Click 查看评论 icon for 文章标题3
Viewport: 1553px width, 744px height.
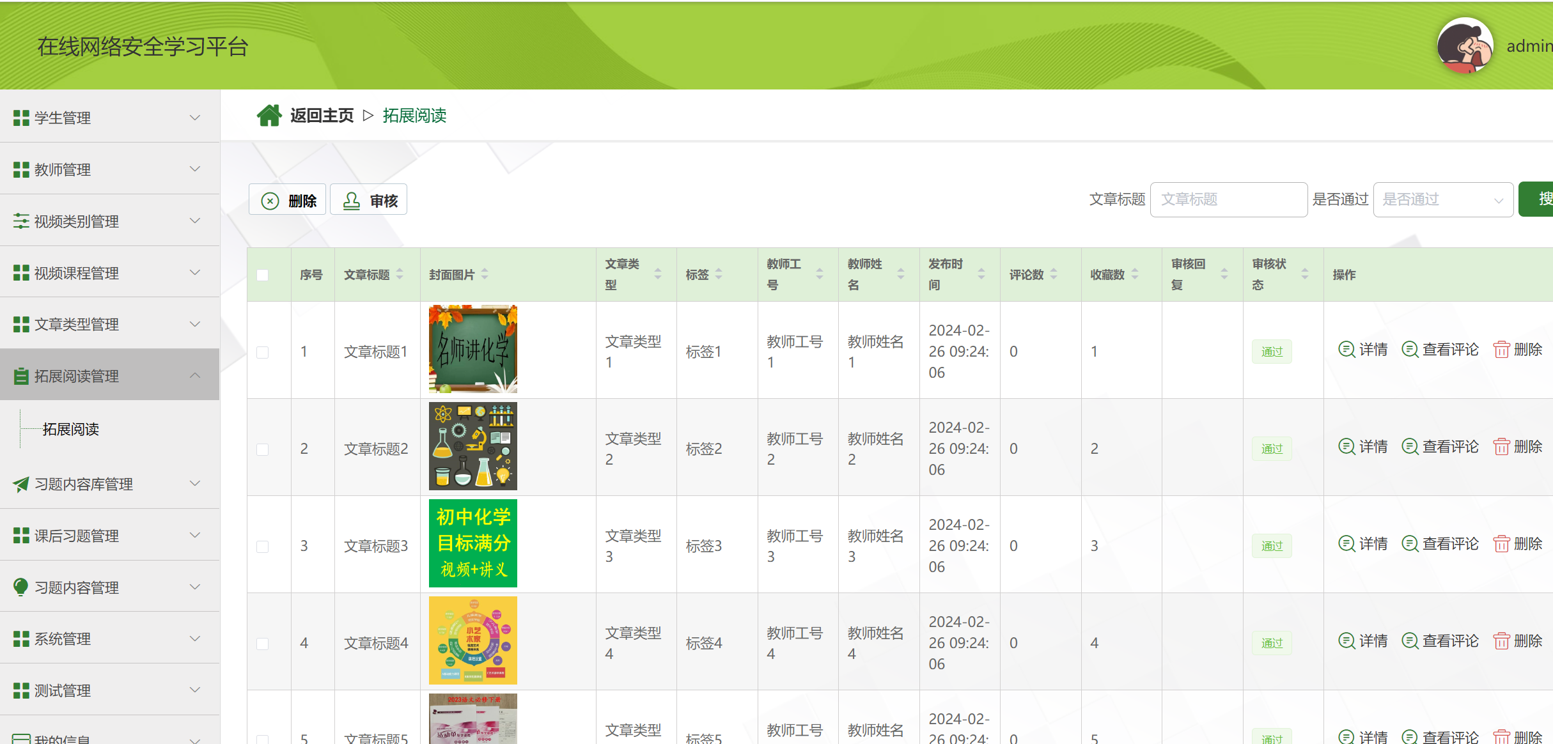click(x=1409, y=544)
